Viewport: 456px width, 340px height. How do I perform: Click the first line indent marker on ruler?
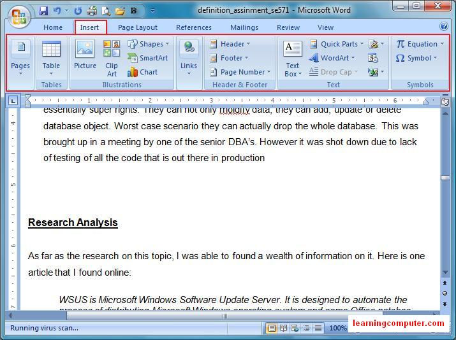coord(27,97)
